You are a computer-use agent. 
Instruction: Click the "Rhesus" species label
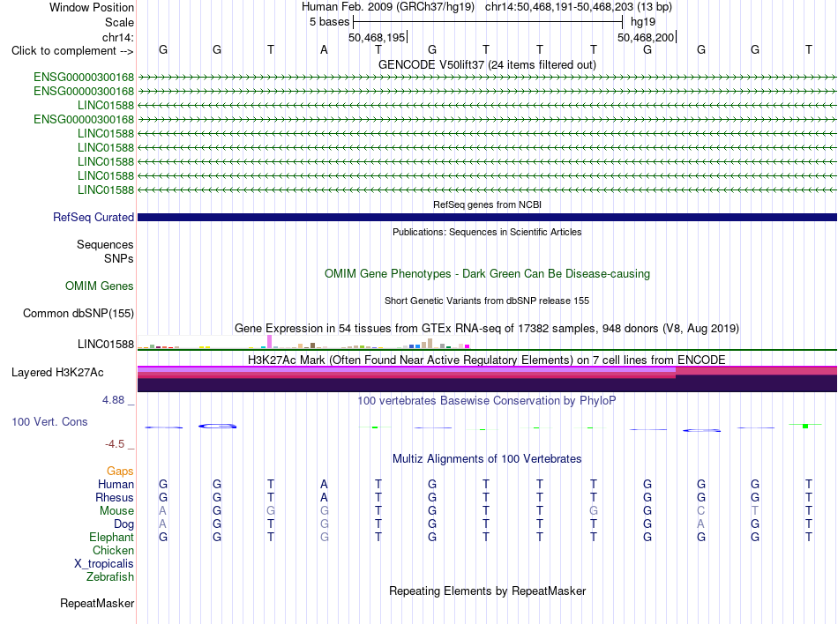[x=115, y=497]
